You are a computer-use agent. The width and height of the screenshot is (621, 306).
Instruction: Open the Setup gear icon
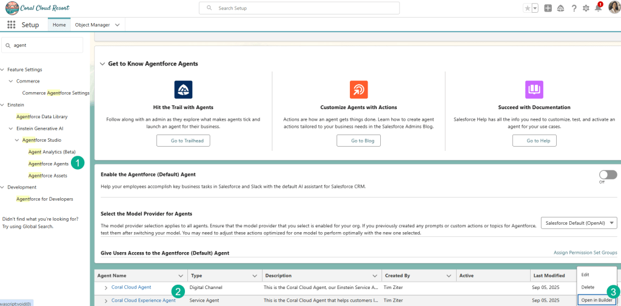pos(586,8)
